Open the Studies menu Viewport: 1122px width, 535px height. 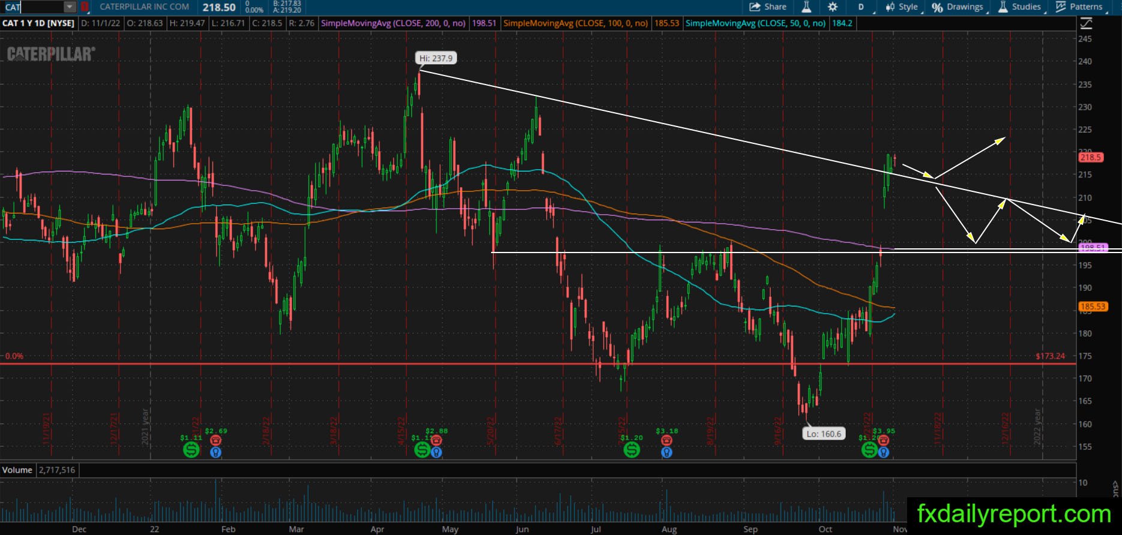[1020, 7]
